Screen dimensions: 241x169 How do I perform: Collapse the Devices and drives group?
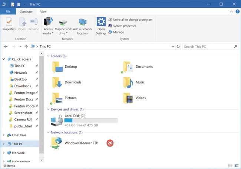click(x=48, y=109)
